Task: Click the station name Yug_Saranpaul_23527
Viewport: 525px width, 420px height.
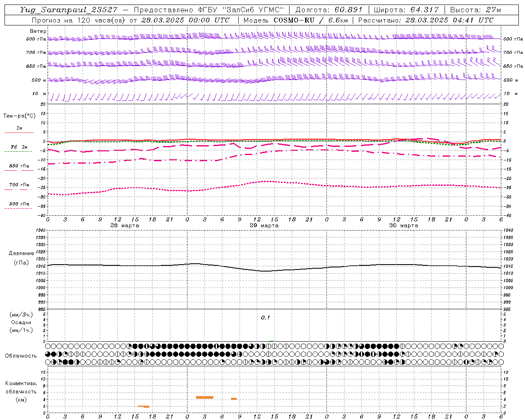Action: click(69, 10)
